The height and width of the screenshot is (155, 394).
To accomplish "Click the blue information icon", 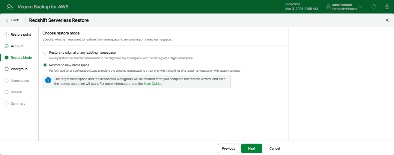I will (48, 80).
